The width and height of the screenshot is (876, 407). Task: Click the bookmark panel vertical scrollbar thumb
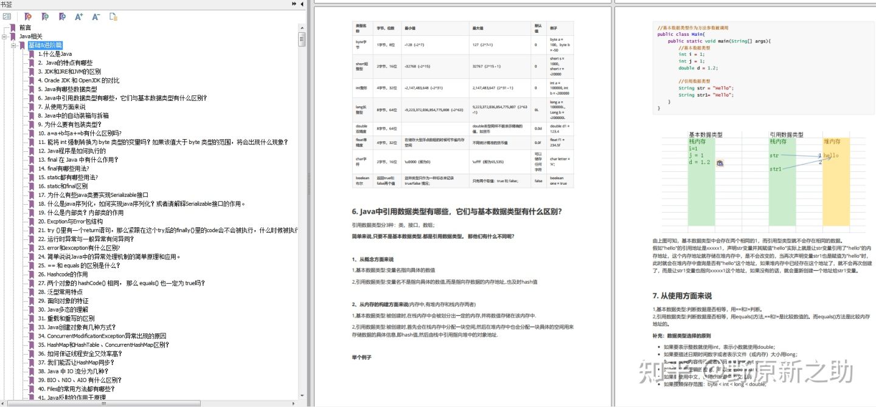coord(301,38)
